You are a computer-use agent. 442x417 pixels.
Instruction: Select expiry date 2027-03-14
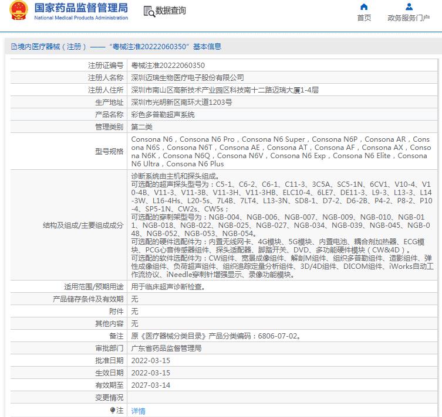(x=150, y=385)
